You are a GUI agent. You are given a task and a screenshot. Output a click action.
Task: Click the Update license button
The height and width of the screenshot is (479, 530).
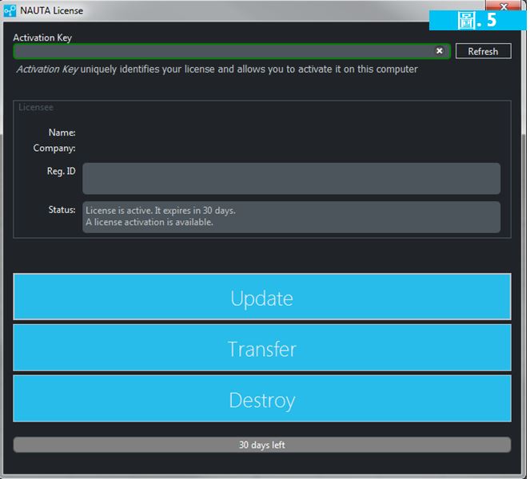[261, 297]
